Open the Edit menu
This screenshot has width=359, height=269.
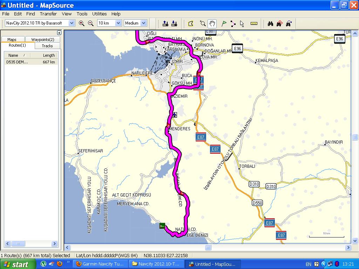[18, 14]
